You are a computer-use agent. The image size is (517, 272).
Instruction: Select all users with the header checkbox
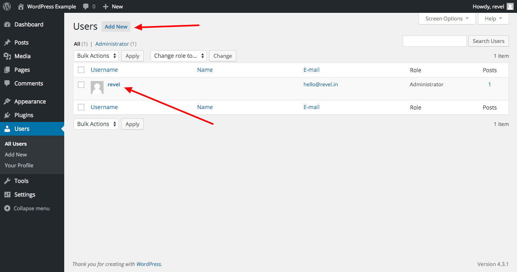coord(81,69)
